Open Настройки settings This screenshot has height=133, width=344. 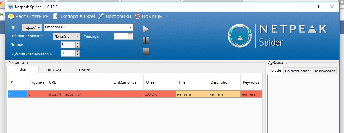tap(114, 16)
